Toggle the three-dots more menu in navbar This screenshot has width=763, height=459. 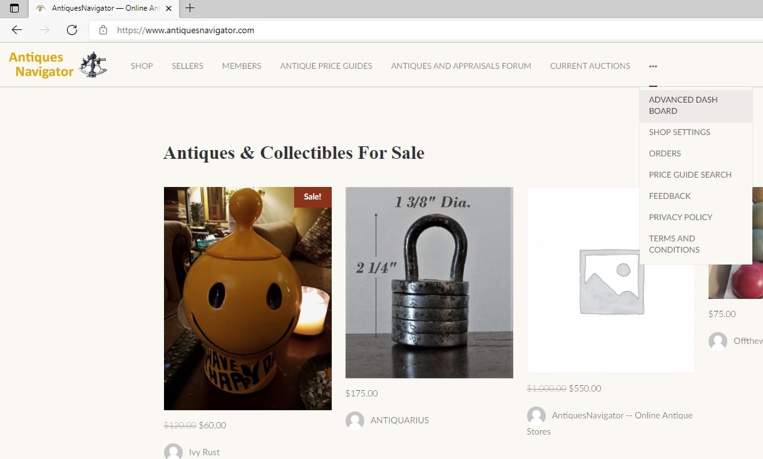pyautogui.click(x=653, y=66)
